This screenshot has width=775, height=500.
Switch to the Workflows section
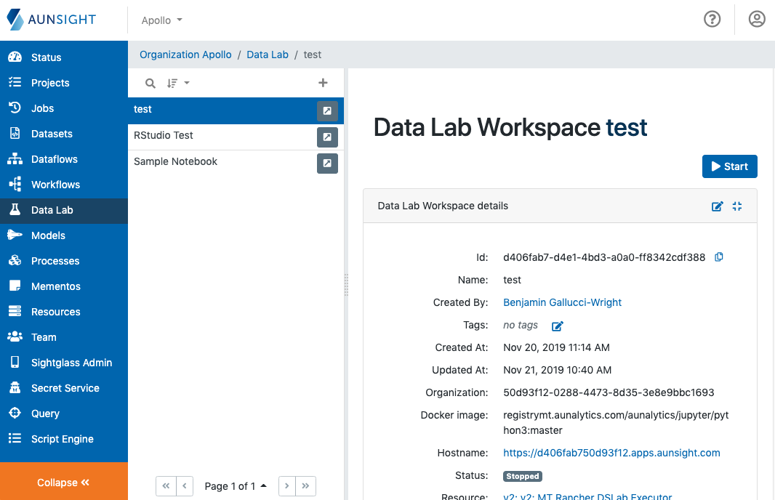click(55, 185)
